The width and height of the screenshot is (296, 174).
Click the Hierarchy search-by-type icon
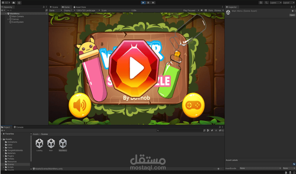pos(47,10)
